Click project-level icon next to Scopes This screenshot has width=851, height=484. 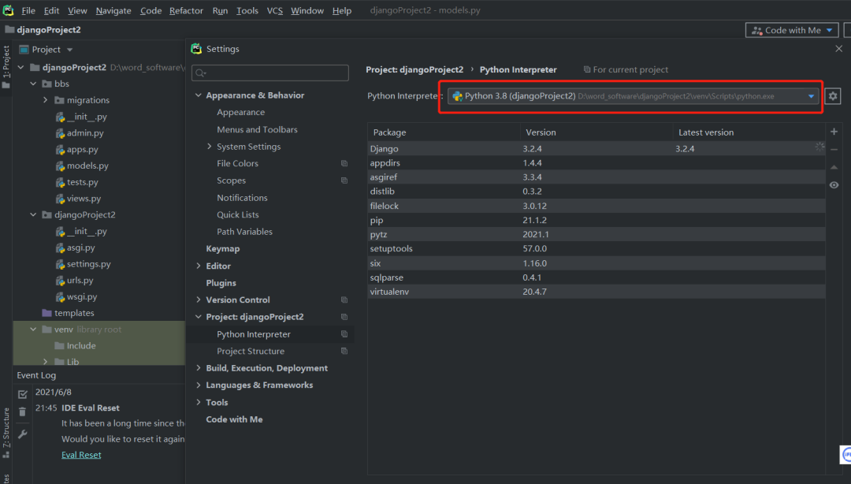(344, 181)
